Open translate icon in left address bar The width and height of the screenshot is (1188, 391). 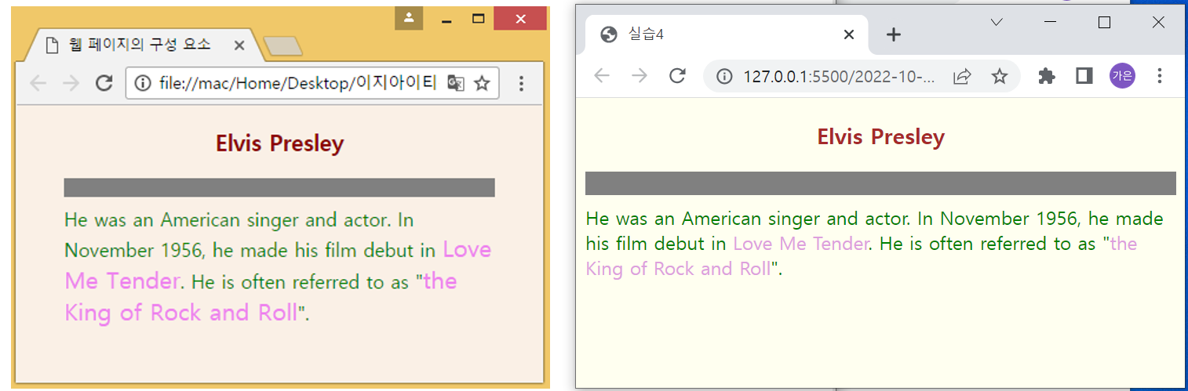pos(456,83)
